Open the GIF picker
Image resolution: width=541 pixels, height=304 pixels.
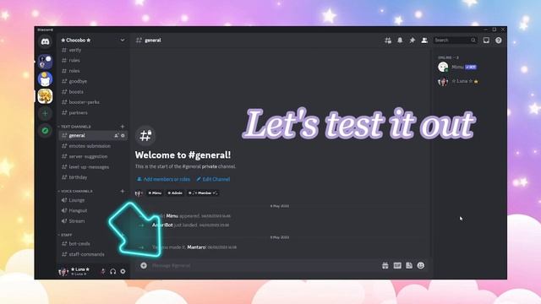tap(397, 265)
